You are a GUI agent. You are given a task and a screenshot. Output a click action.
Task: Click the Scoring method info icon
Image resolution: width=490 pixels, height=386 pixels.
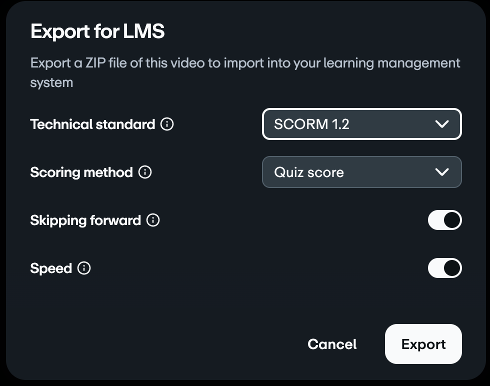(x=145, y=172)
